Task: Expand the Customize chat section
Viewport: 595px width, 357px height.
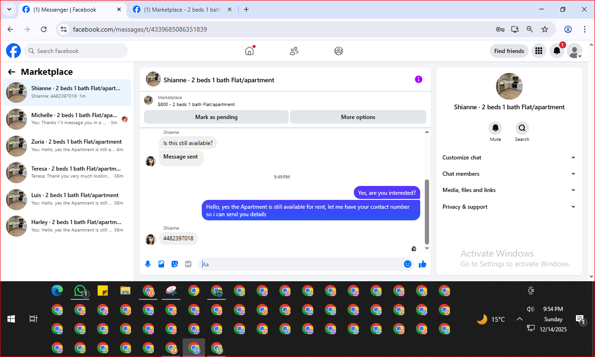Action: [509, 158]
